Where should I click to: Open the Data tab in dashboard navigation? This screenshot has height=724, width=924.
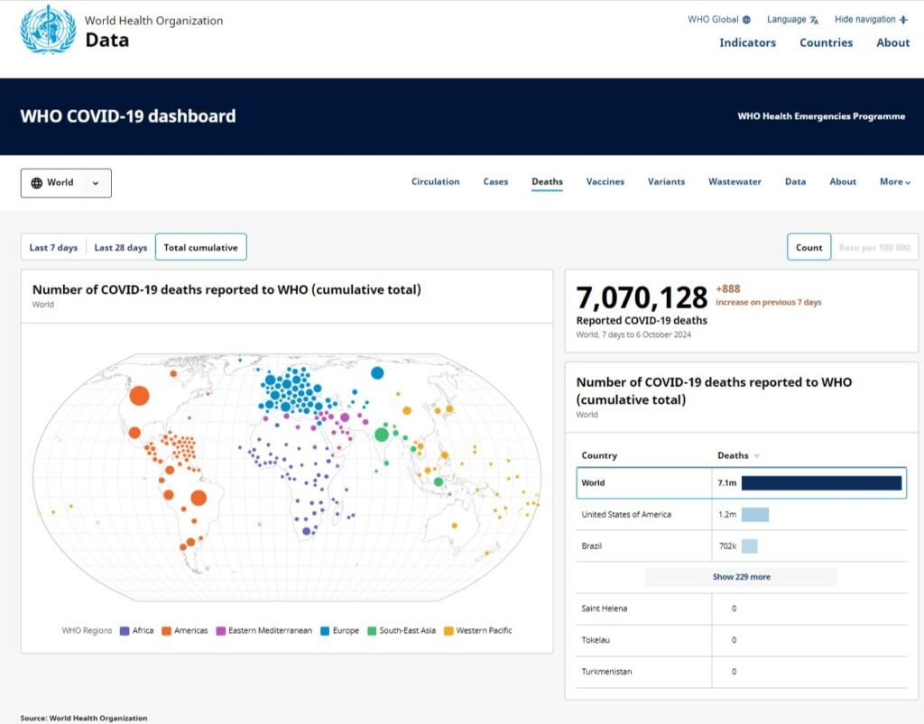[x=796, y=182]
